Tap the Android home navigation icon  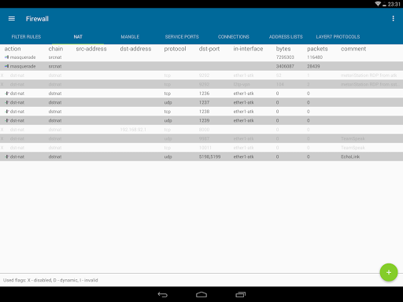pos(201,295)
